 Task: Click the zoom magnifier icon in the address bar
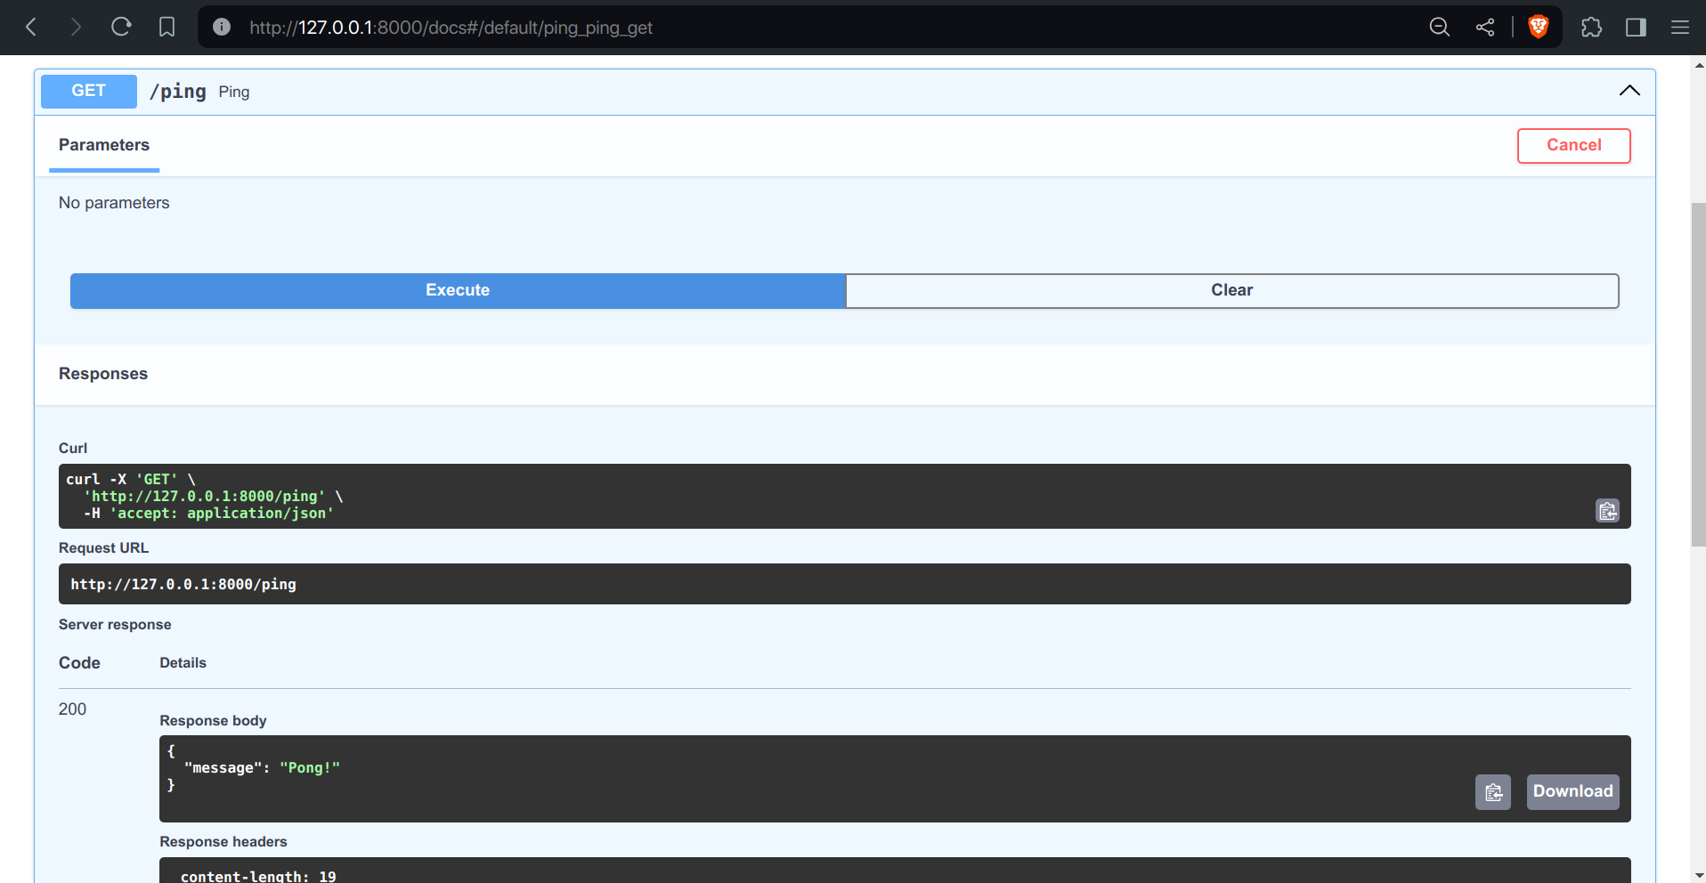1440,28
